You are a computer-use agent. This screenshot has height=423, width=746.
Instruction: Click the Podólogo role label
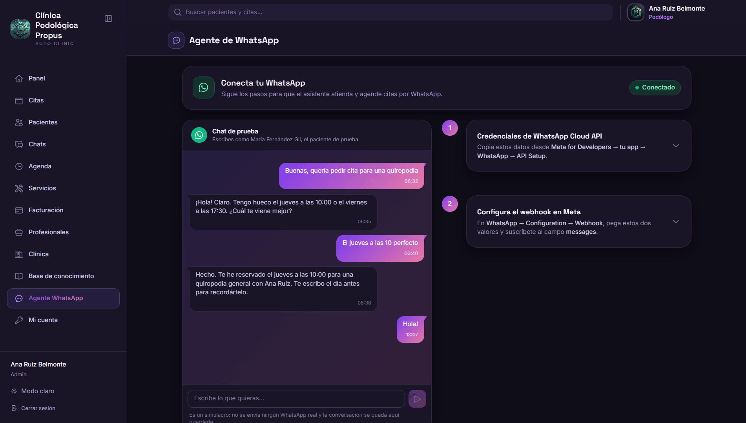[x=660, y=17]
